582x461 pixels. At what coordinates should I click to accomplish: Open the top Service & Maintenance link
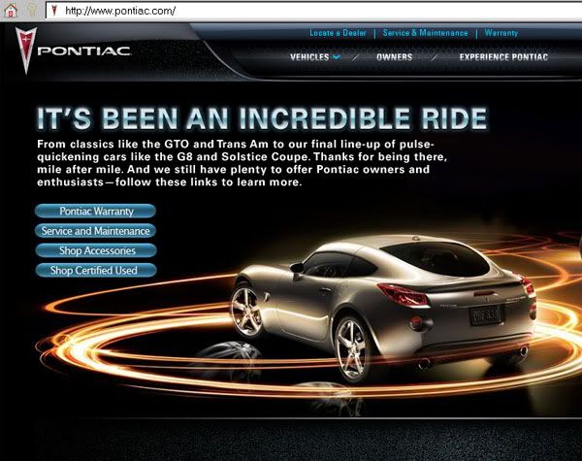pos(426,33)
